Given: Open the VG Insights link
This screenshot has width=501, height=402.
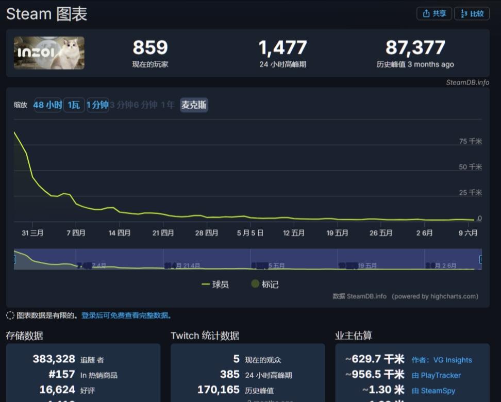Looking at the screenshot, I should [x=453, y=360].
